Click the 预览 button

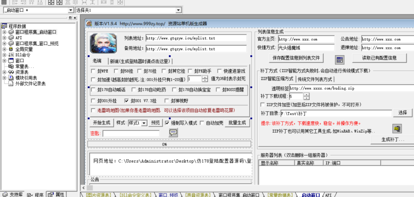click(x=156, y=123)
